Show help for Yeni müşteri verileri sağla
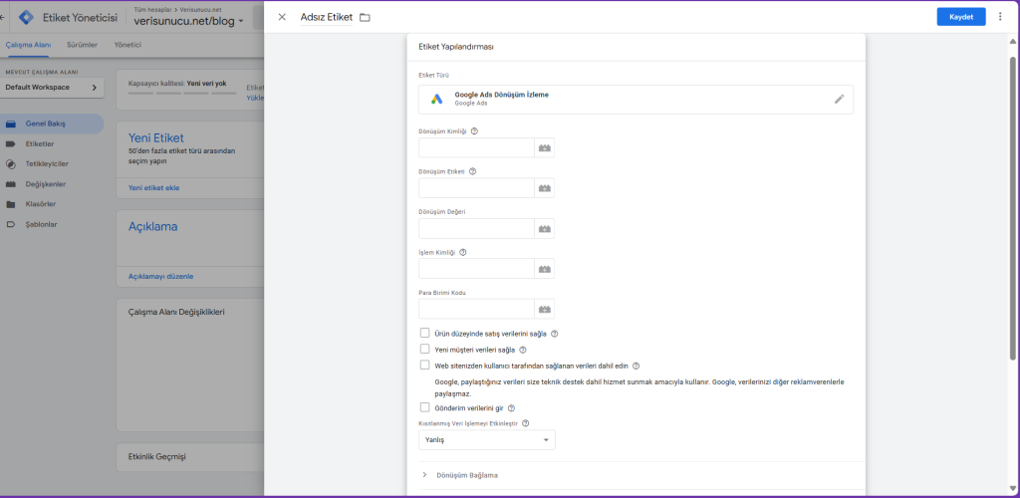Screen dimensions: 1020x498 [523, 350]
